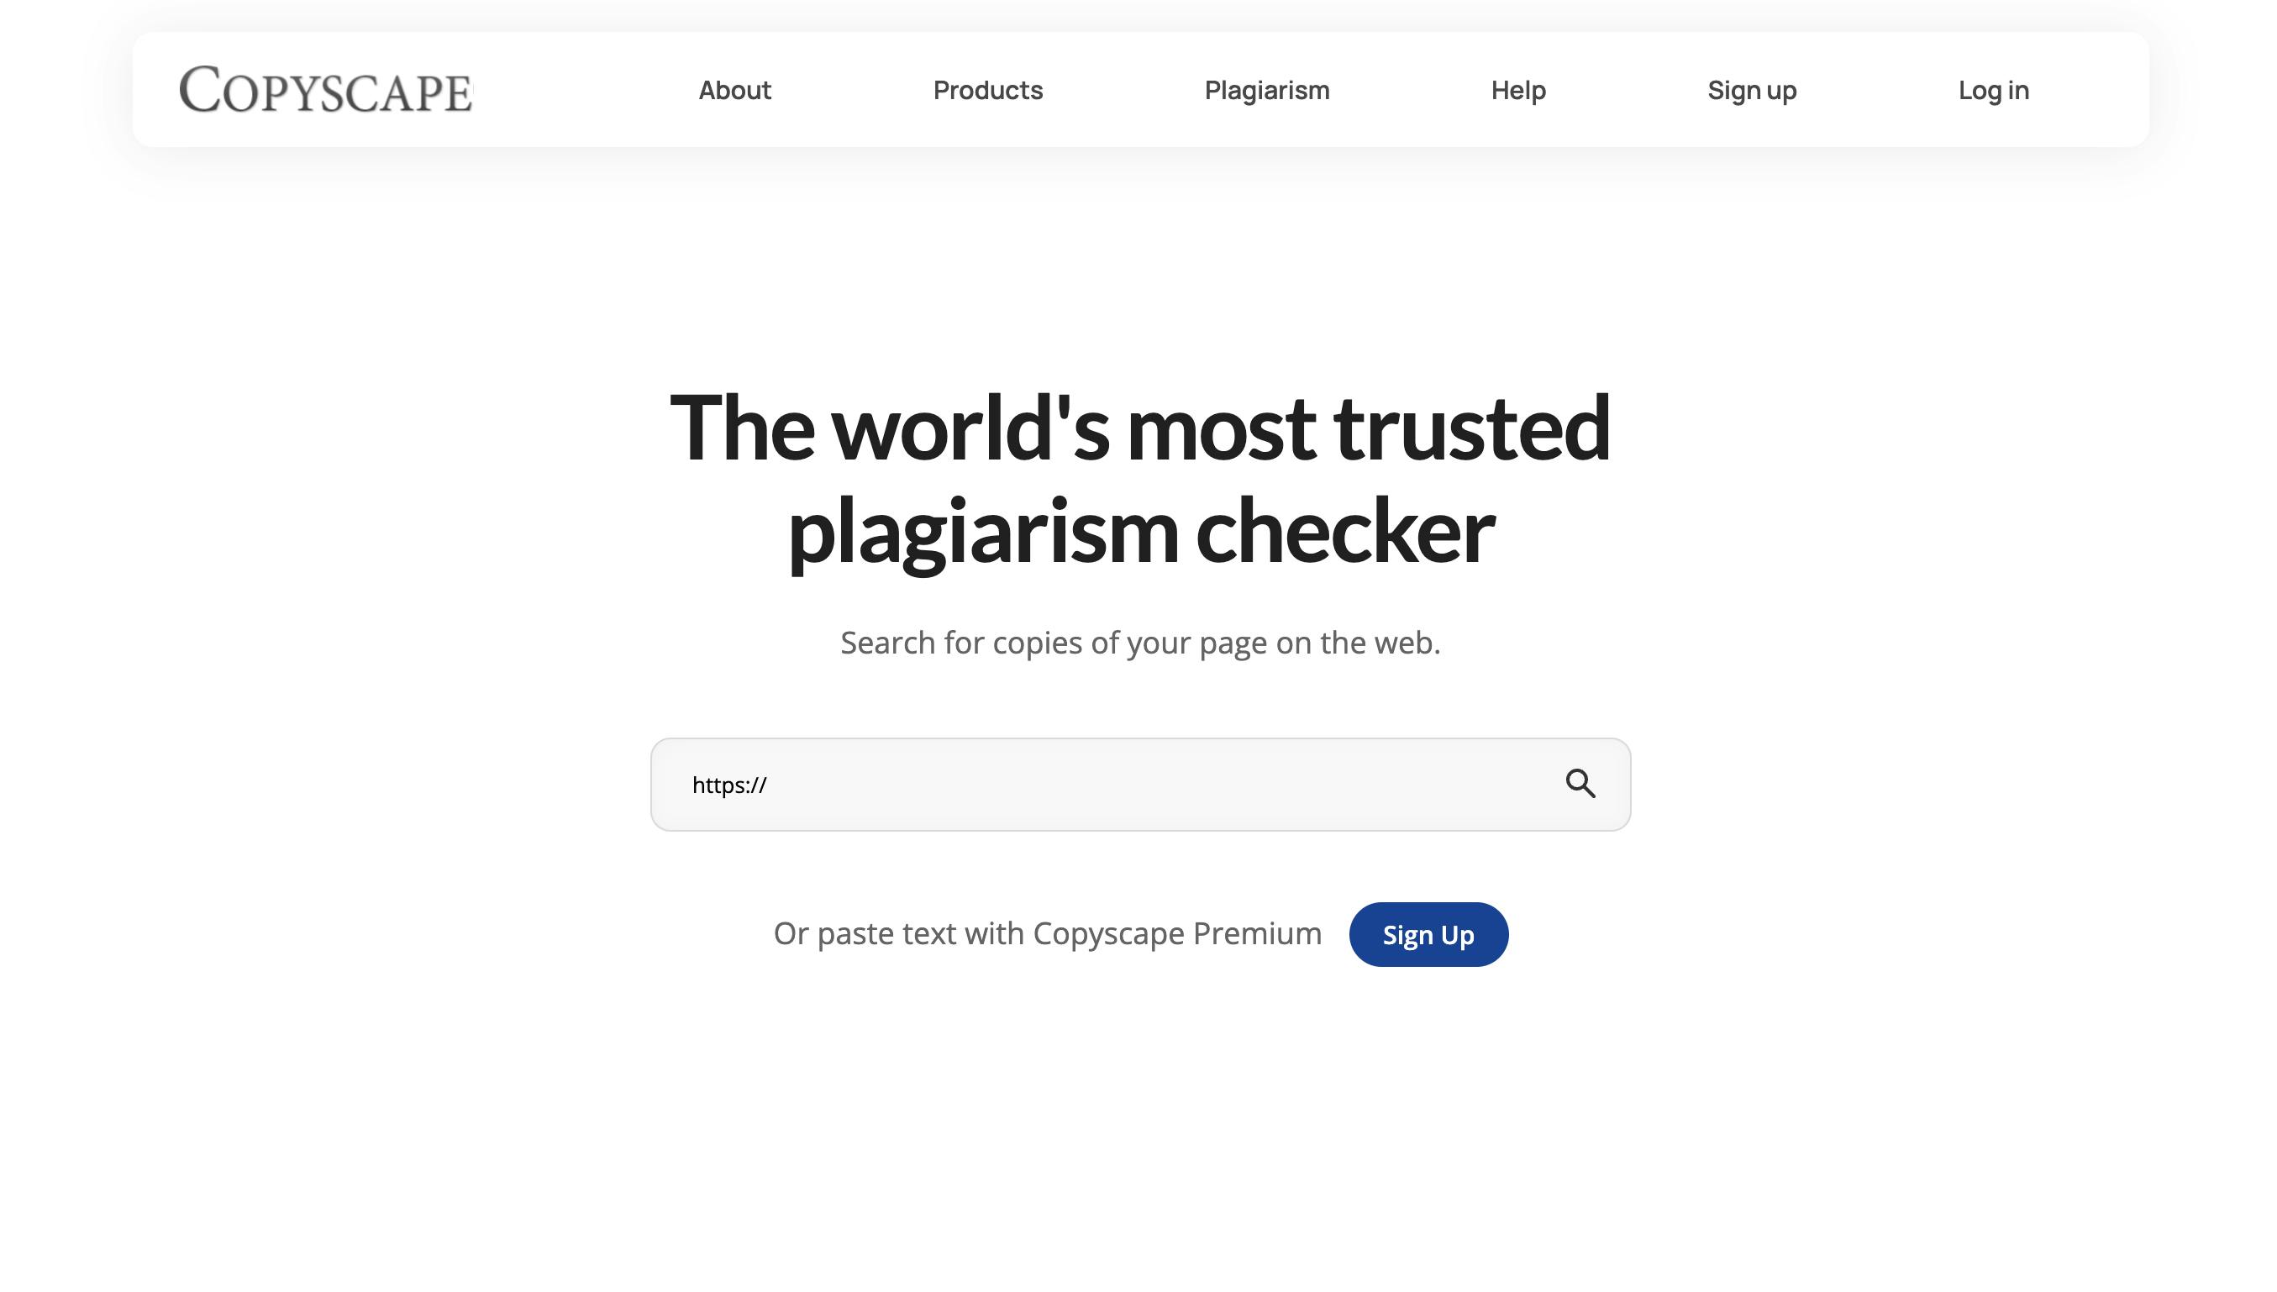Click the Help navigation link
Screen dimensions: 2277x1292
coord(1518,89)
